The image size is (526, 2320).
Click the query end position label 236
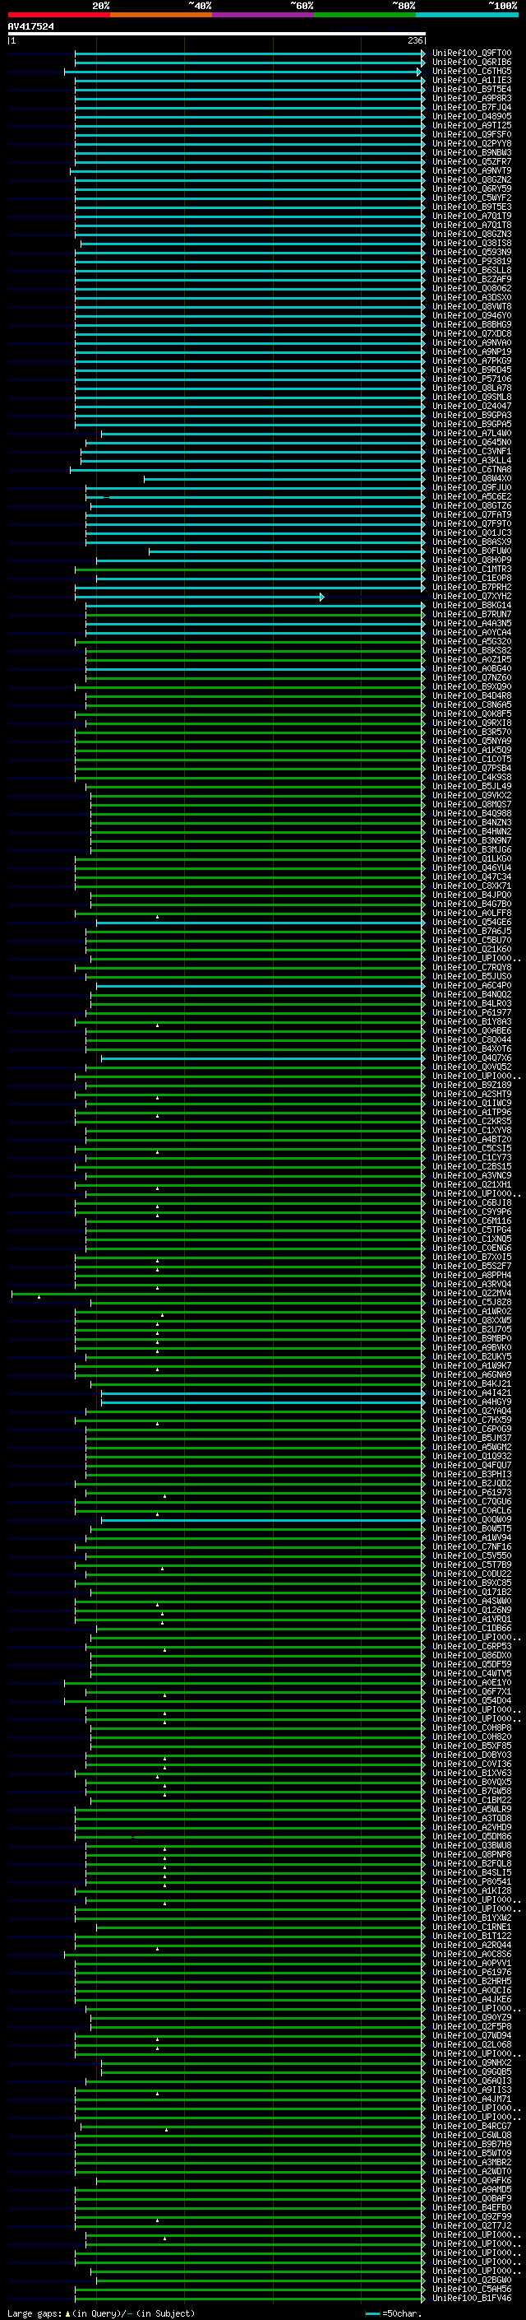[414, 40]
